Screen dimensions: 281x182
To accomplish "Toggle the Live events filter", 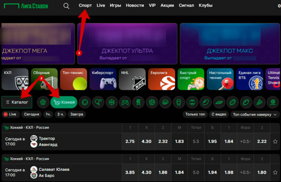I will [10, 114].
